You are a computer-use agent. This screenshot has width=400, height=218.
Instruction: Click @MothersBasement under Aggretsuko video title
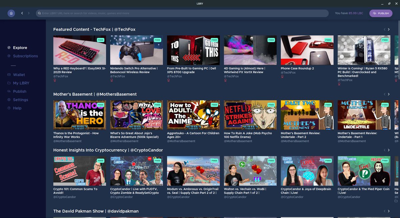click(181, 141)
